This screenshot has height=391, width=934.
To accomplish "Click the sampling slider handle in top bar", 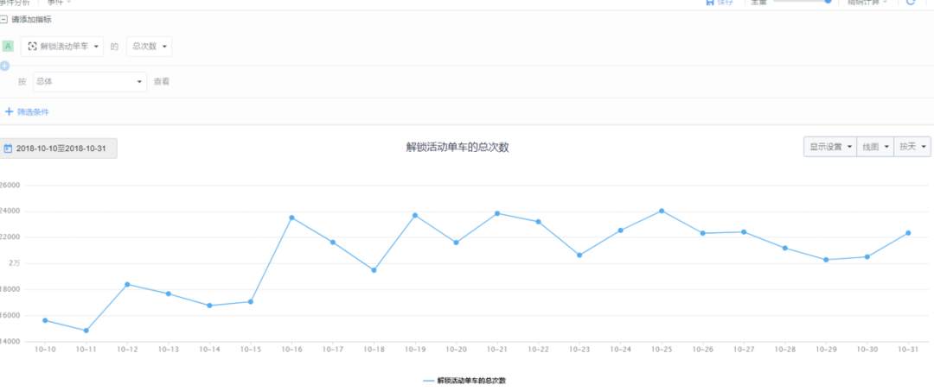I will (x=828, y=2).
